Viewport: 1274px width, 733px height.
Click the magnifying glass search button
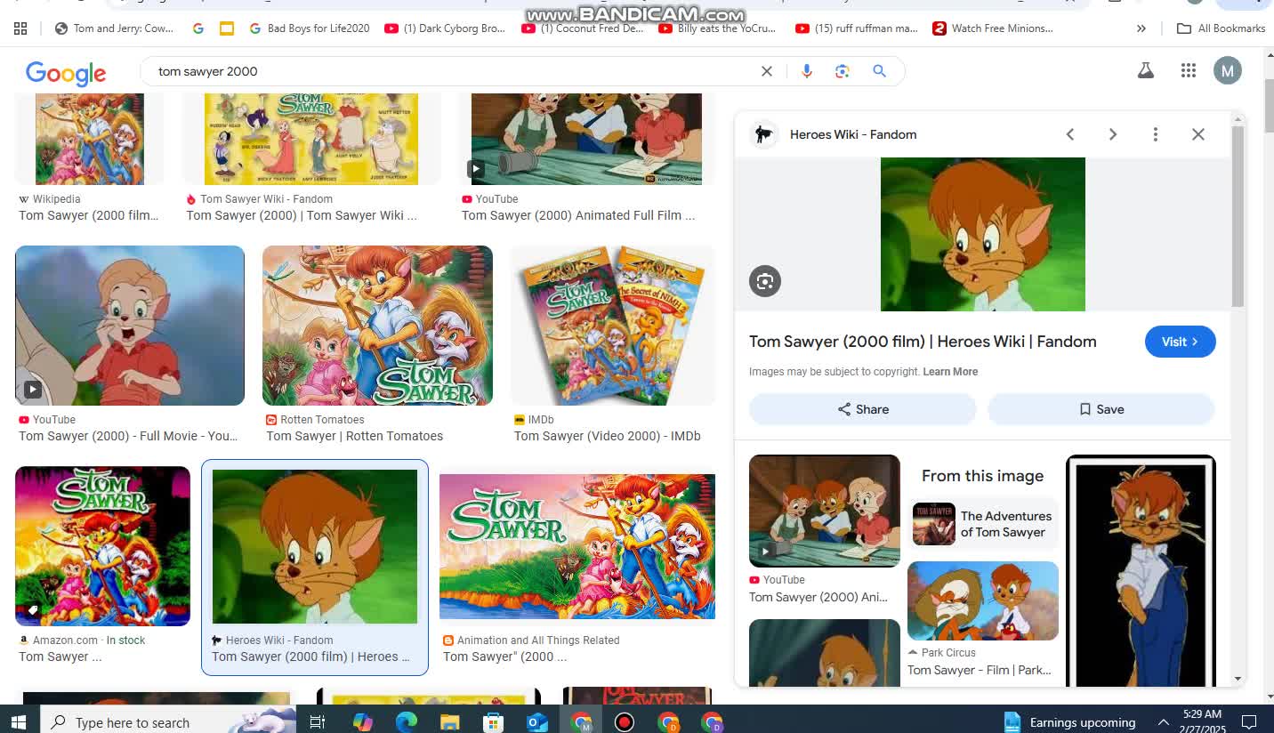[x=879, y=71]
